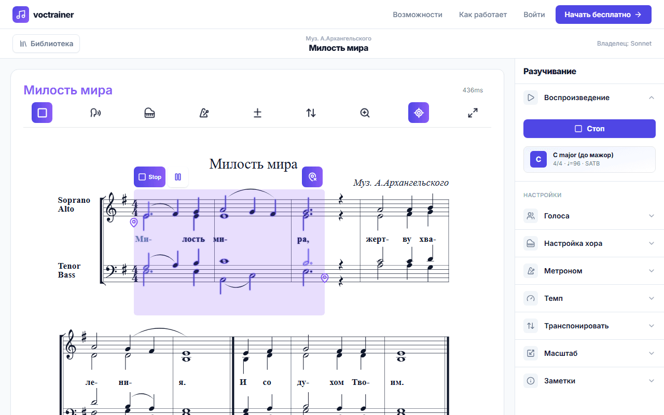The image size is (664, 415).
Task: Click the Темп section label
Action: pos(554,298)
